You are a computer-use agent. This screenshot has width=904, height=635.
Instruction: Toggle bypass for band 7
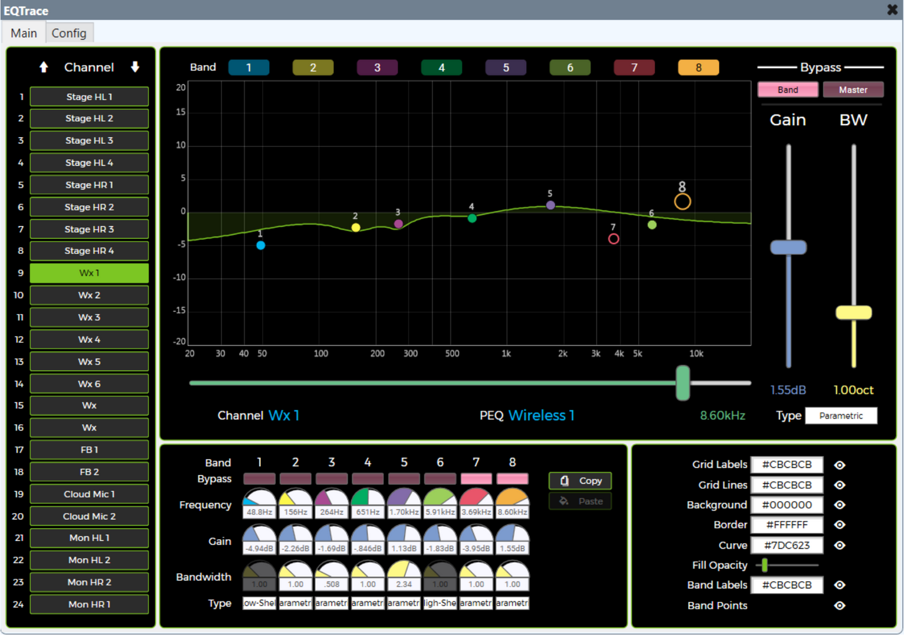tap(476, 479)
